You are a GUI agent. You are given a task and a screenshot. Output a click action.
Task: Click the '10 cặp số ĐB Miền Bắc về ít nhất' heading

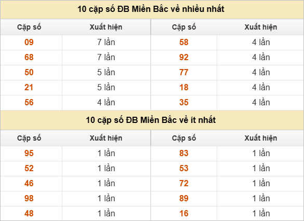coord(151,120)
